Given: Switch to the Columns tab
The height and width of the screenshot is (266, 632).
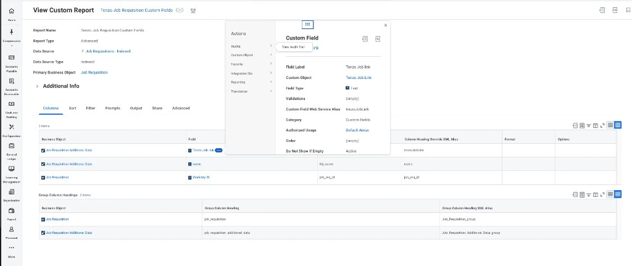Looking at the screenshot, I should coord(51,108).
